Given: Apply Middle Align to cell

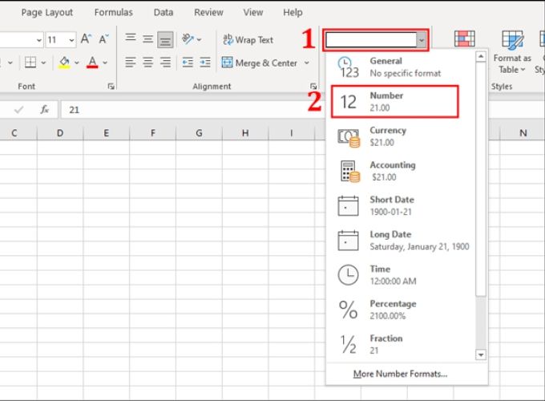Looking at the screenshot, I should tap(147, 39).
